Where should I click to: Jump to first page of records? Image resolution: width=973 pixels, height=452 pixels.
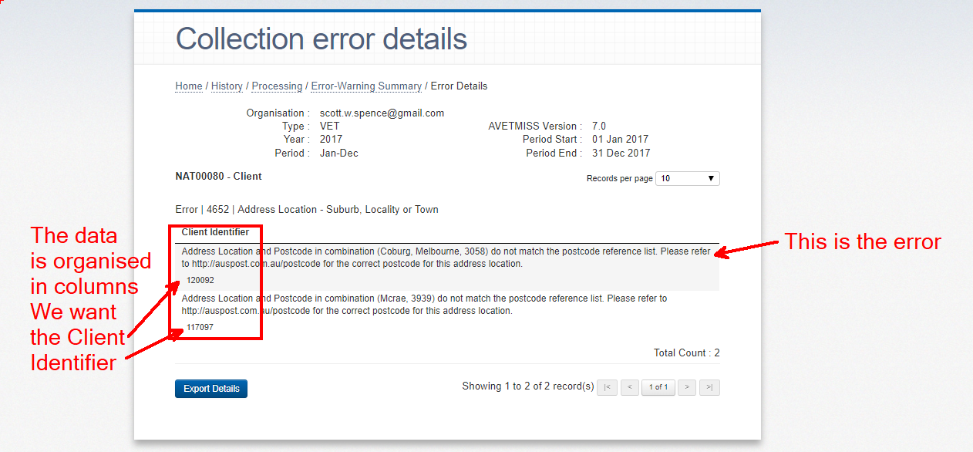point(608,387)
